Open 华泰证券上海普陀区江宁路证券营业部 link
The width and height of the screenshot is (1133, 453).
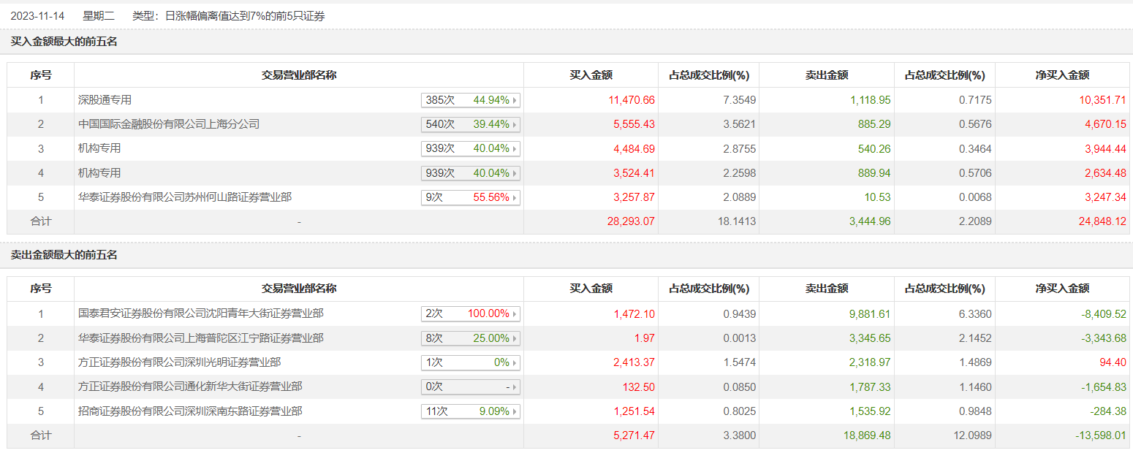click(x=201, y=338)
